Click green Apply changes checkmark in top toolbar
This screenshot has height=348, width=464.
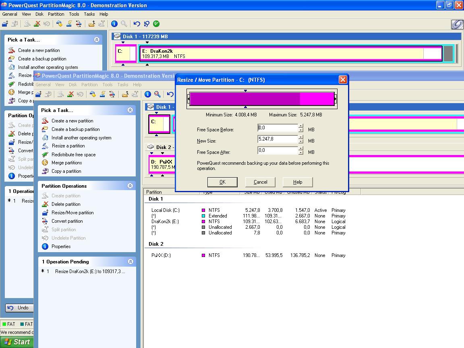pyautogui.click(x=156, y=24)
